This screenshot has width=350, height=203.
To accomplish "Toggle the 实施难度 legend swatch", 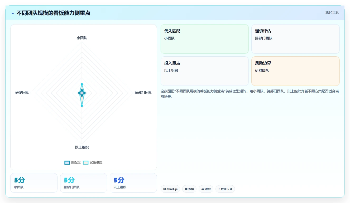I will point(86,162).
